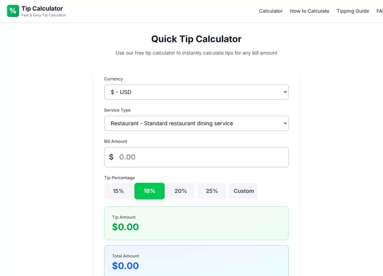This screenshot has height=276, width=383.
Task: Open the How to Calculate link
Action: coord(310,11)
